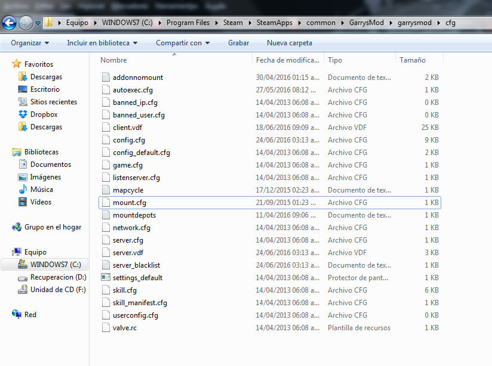The width and height of the screenshot is (492, 366).
Task: Click the Equipo computer icon
Action: click(16, 252)
